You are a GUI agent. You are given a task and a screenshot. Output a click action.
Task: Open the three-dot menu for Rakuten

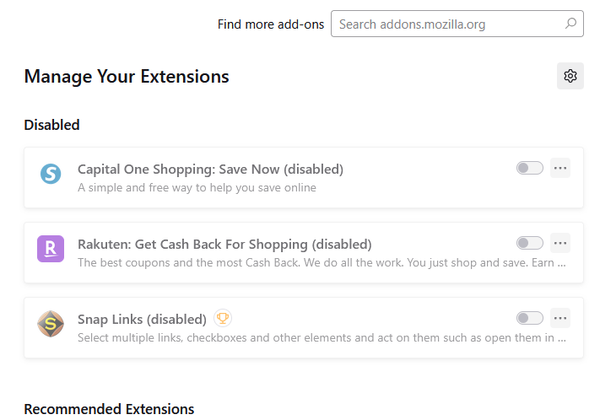[x=560, y=243]
